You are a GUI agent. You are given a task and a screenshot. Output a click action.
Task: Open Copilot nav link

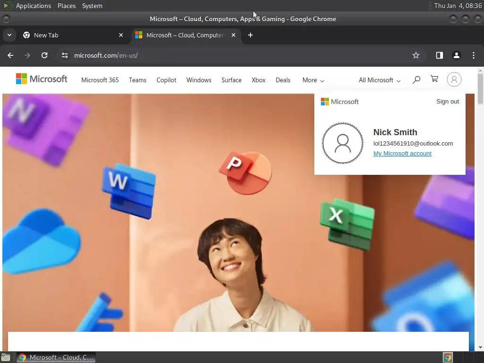click(166, 80)
